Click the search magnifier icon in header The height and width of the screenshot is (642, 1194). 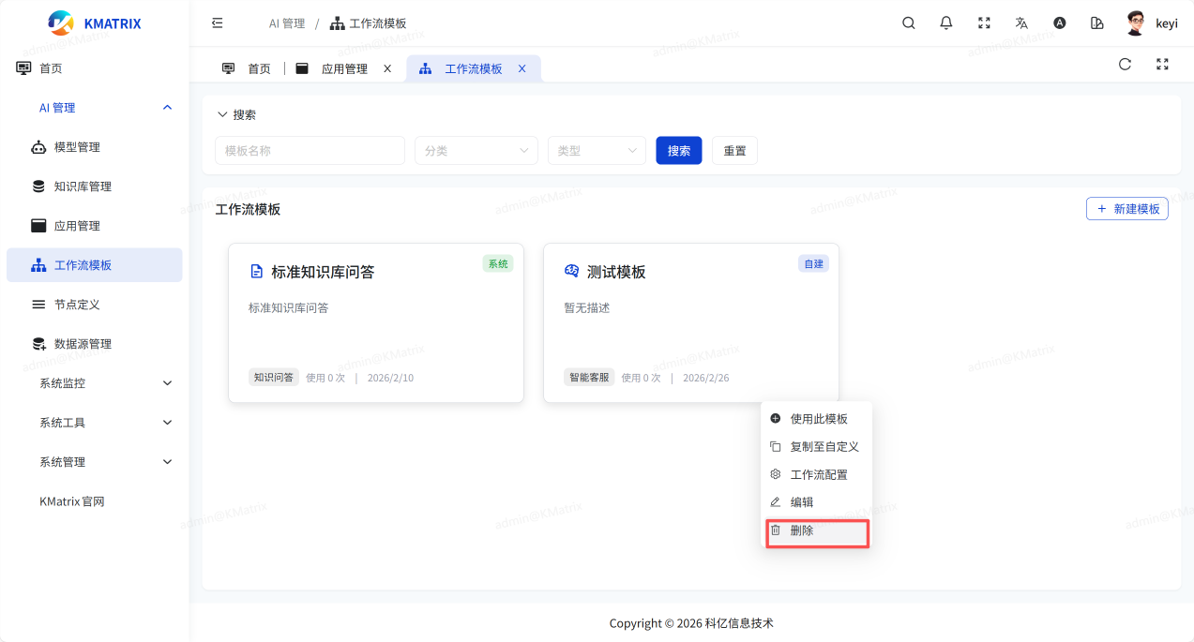908,23
